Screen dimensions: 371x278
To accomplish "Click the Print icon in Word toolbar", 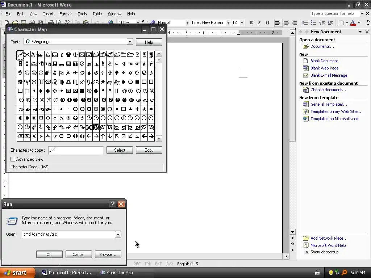I will click(x=50, y=23).
